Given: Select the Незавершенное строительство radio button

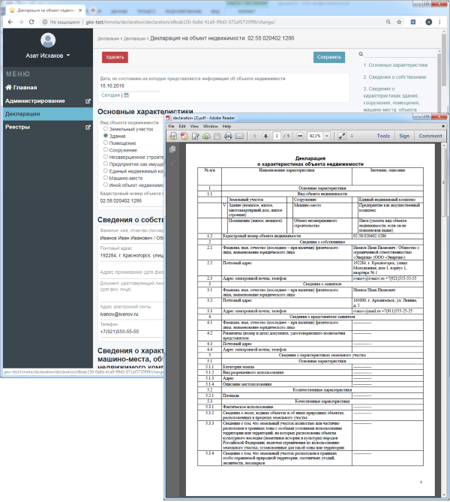Looking at the screenshot, I should pos(106,157).
